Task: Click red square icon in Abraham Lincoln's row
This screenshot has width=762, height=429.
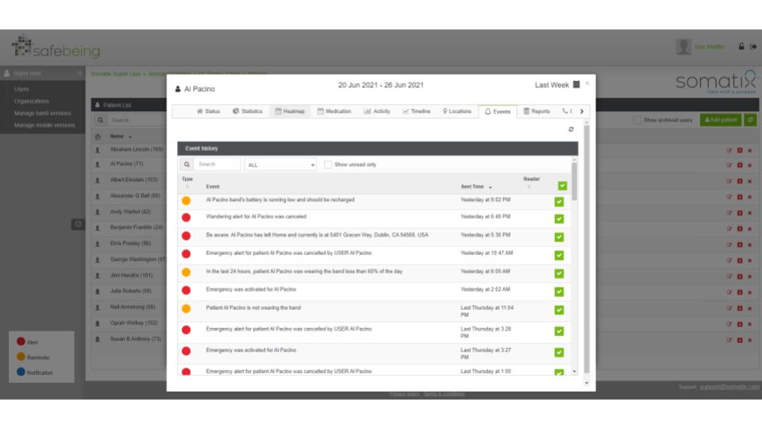Action: [740, 150]
